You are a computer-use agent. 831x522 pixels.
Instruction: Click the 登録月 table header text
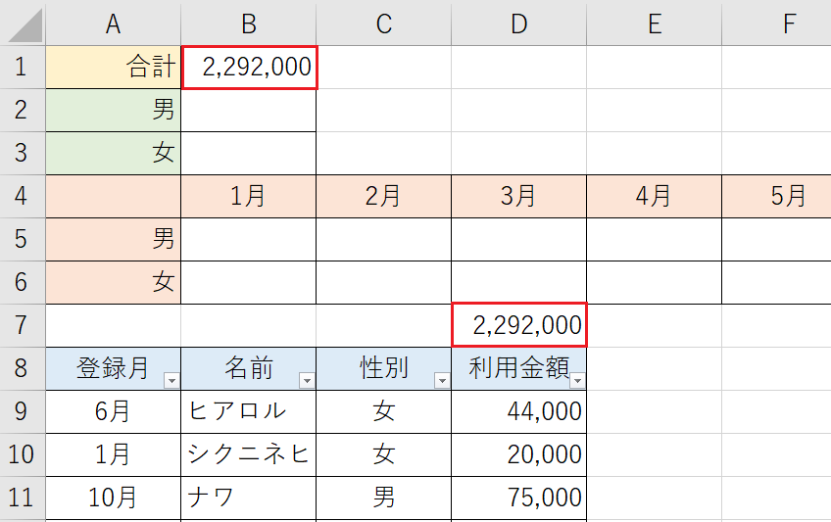point(112,368)
